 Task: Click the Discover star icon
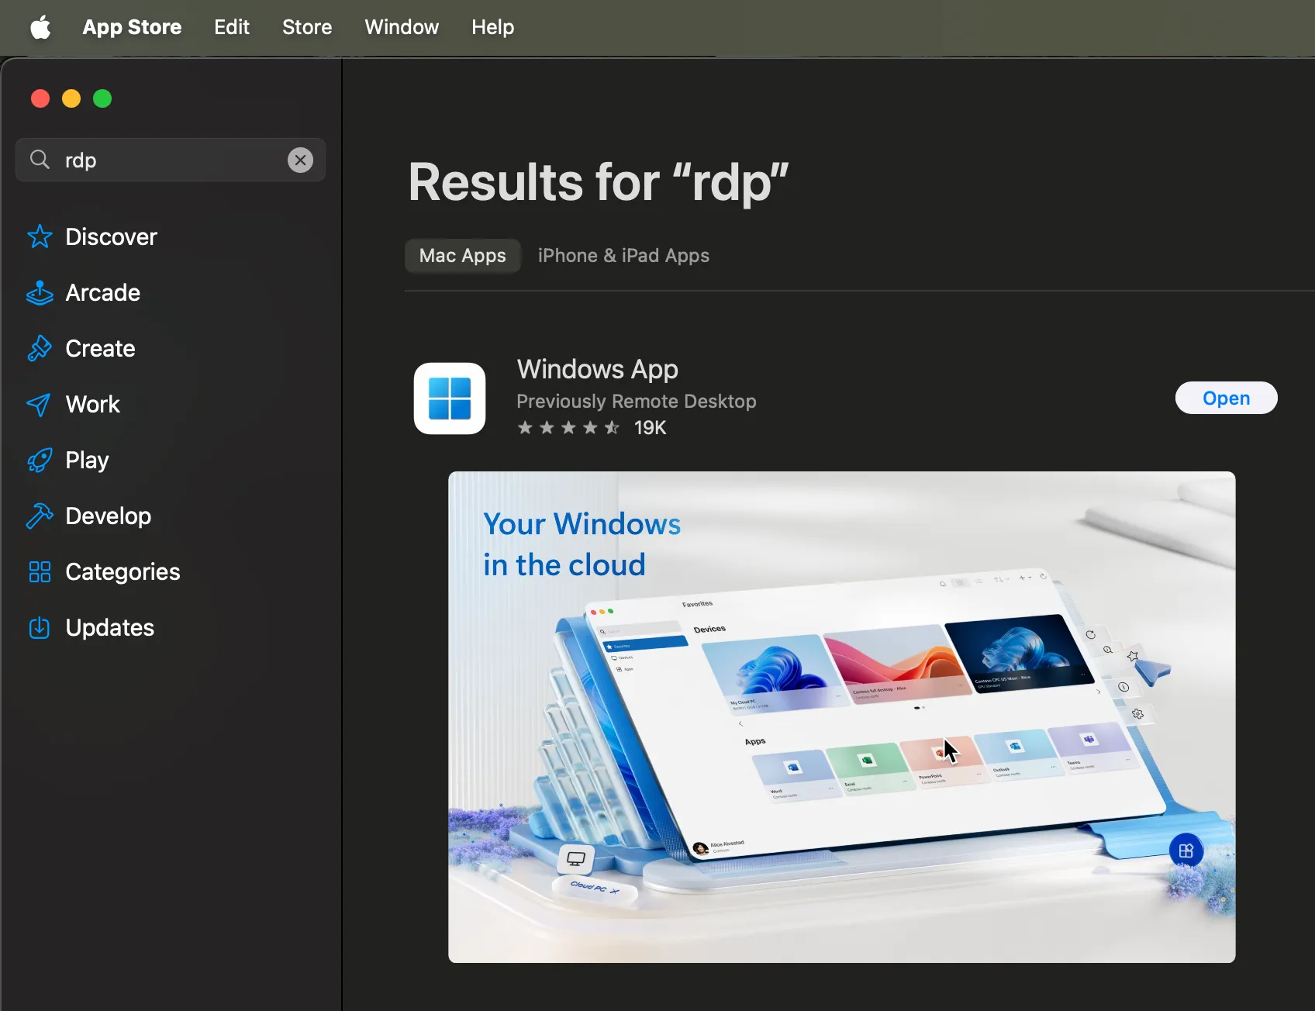40,236
